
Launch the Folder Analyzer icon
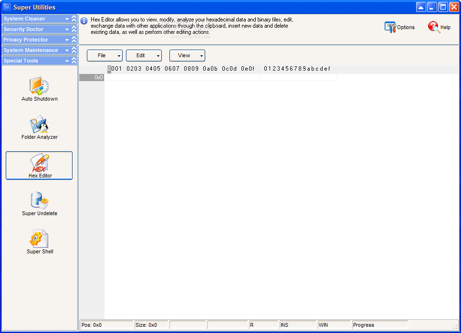pyautogui.click(x=39, y=124)
